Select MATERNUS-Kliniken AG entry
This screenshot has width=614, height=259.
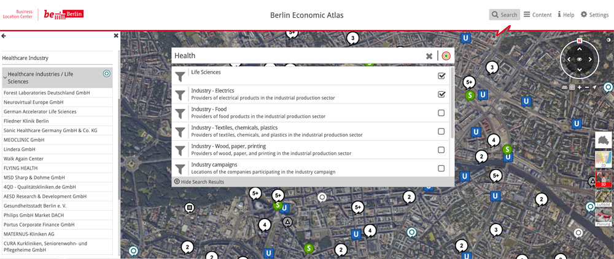(x=57, y=234)
